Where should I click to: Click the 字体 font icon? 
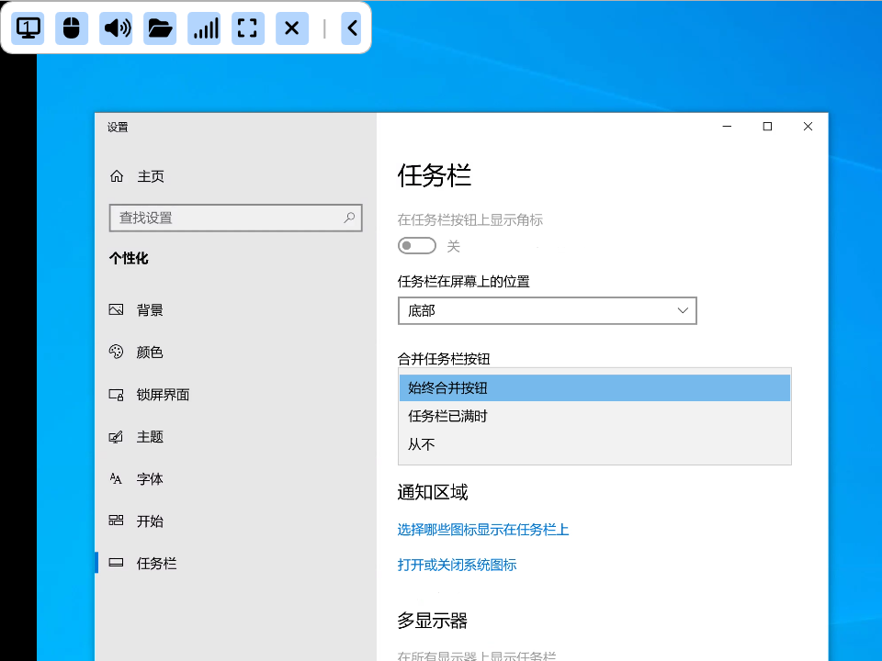116,479
